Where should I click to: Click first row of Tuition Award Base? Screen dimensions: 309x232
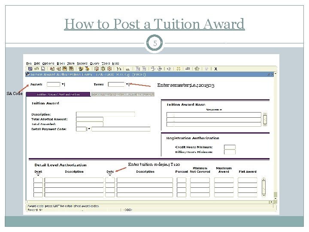(214, 115)
